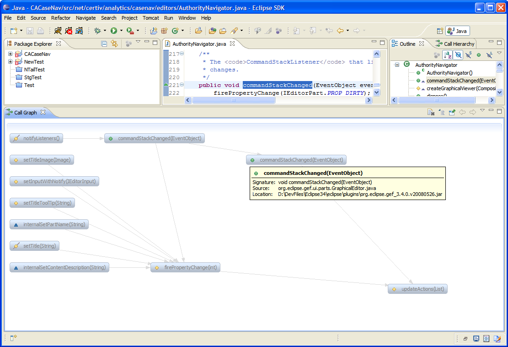Close the Call Graph view tab
The image size is (508, 347).
point(43,112)
